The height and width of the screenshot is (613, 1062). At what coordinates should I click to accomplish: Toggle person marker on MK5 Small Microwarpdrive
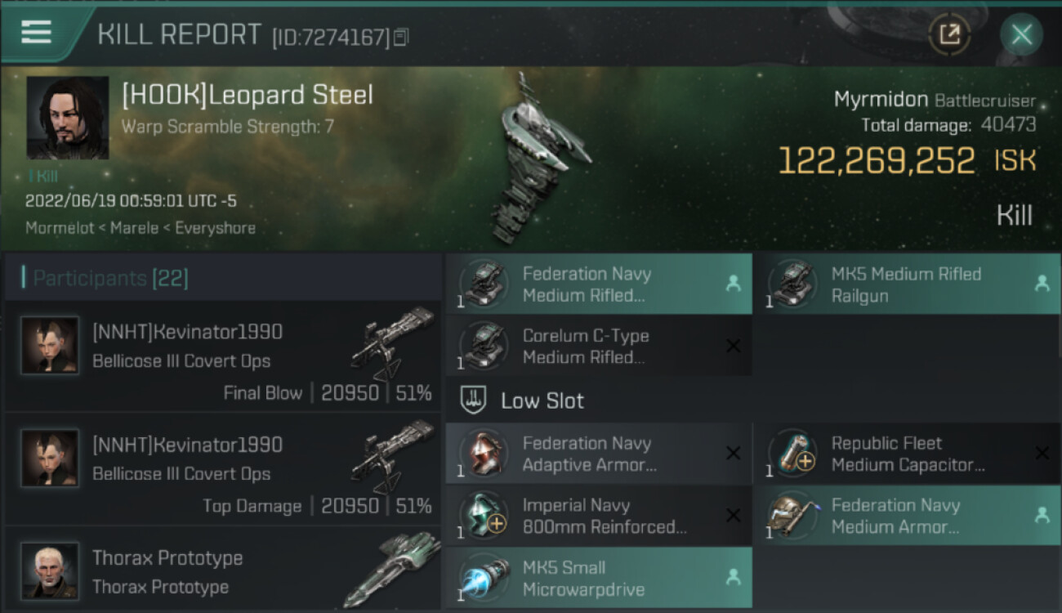click(x=733, y=578)
